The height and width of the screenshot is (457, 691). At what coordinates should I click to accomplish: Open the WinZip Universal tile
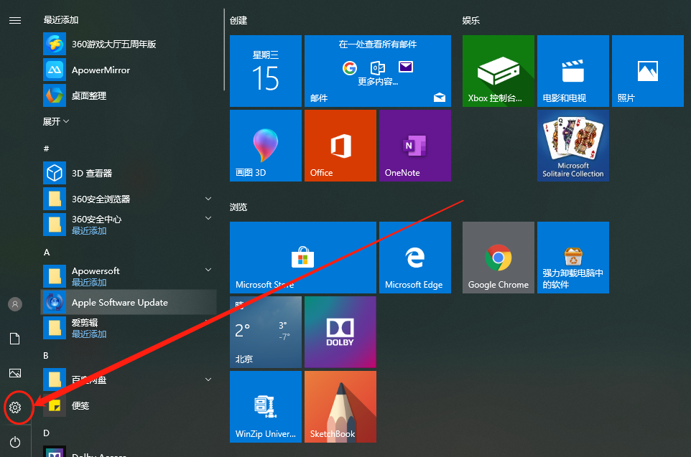[x=266, y=407]
